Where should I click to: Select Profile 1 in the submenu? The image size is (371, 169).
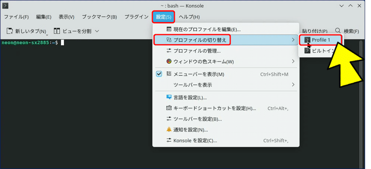(x=321, y=39)
